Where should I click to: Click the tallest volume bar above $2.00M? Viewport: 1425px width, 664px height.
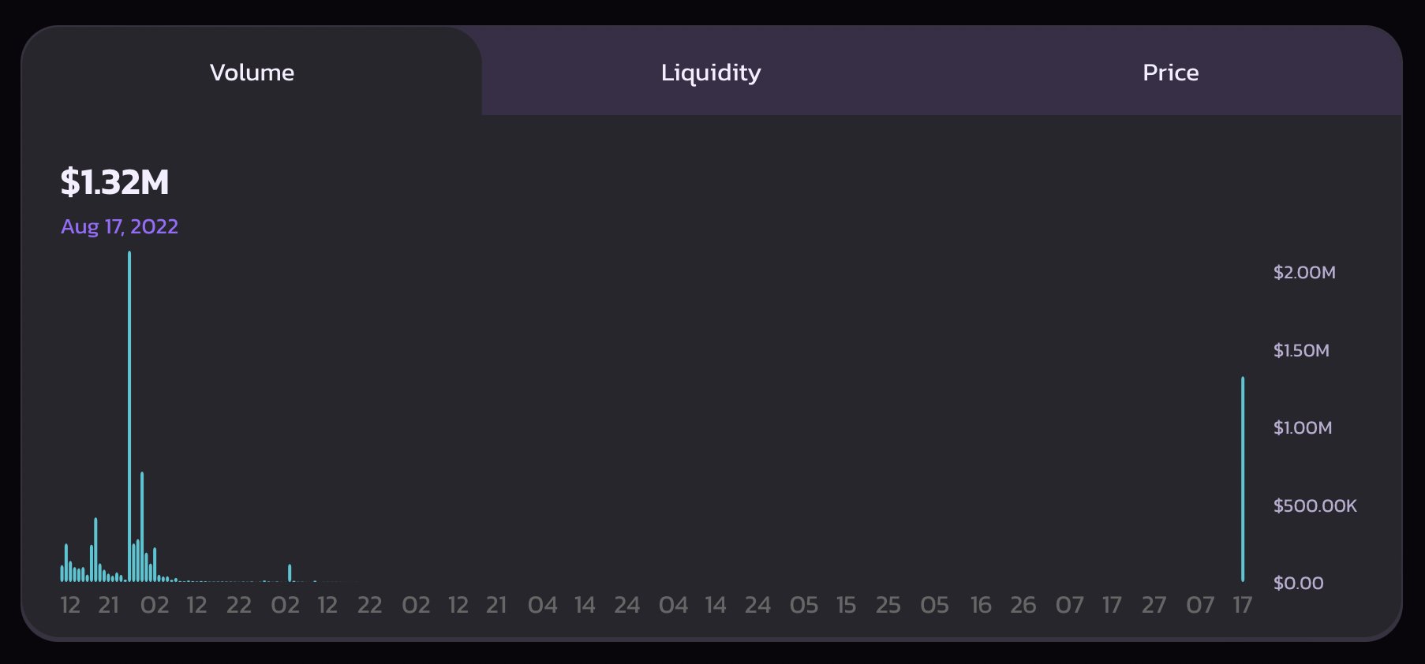(129, 416)
